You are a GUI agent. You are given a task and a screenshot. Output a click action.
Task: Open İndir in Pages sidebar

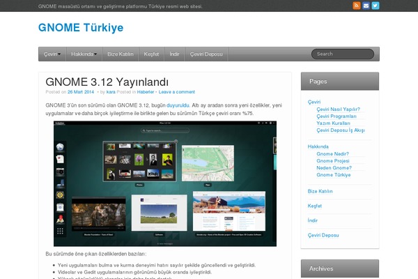pos(312,220)
